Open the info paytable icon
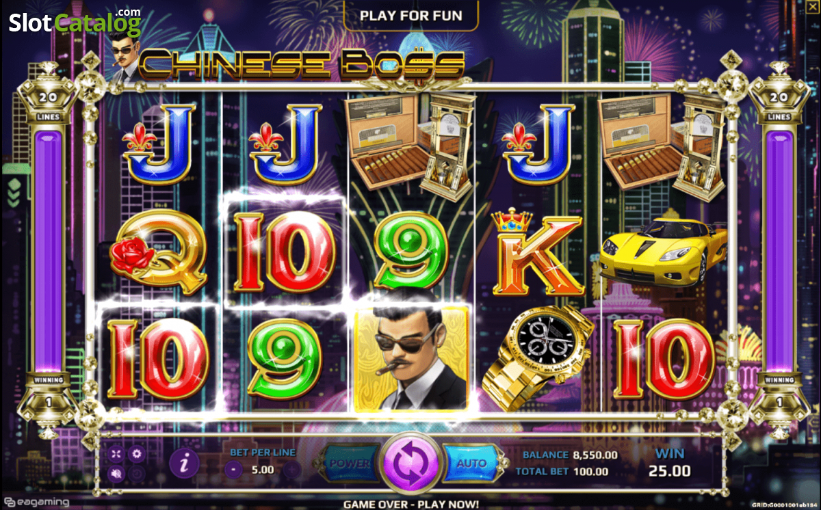821x510 pixels. click(x=184, y=464)
